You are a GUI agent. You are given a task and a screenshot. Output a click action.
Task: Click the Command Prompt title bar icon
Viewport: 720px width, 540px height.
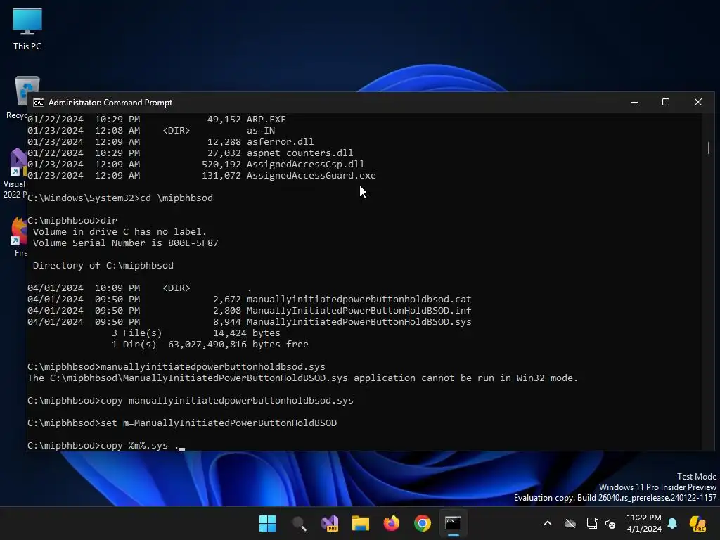[x=39, y=103]
